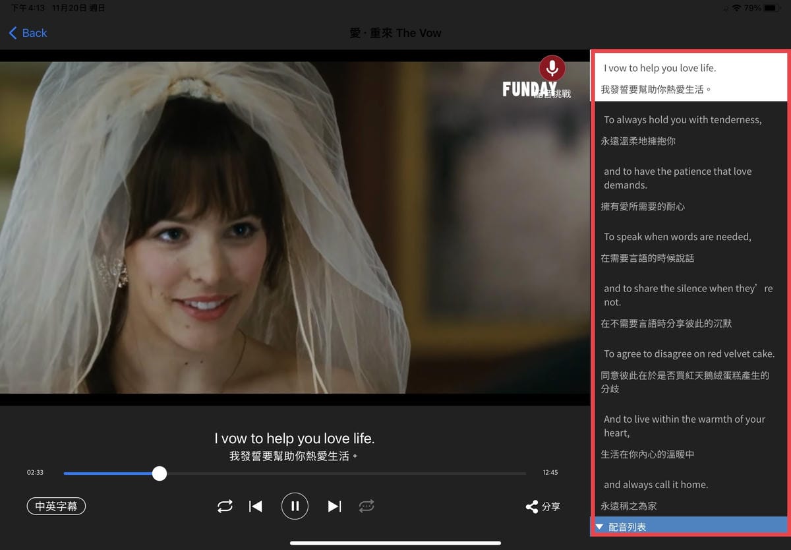This screenshot has width=791, height=550.
Task: Jump to 'and always call it home.'
Action: [655, 485]
